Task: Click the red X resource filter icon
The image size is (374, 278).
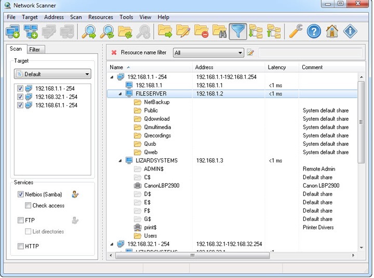Action: click(x=114, y=52)
